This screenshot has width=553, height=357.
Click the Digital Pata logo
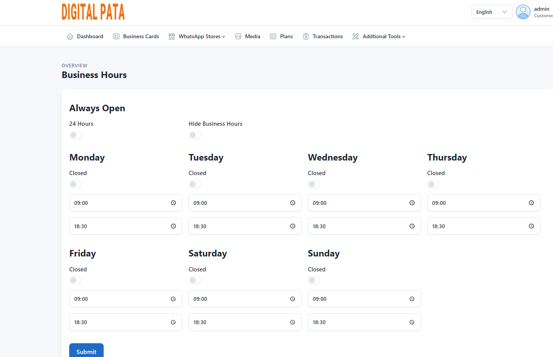pyautogui.click(x=93, y=12)
